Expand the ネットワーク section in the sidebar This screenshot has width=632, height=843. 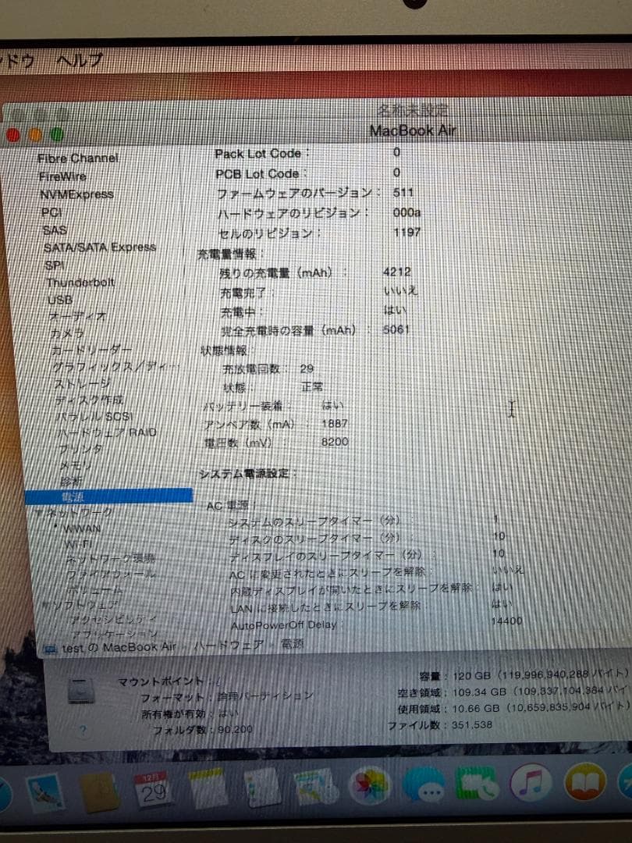point(39,513)
